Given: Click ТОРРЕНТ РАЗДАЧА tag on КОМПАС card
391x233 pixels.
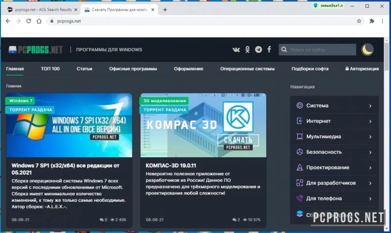Looking at the screenshot, I should (165, 109).
